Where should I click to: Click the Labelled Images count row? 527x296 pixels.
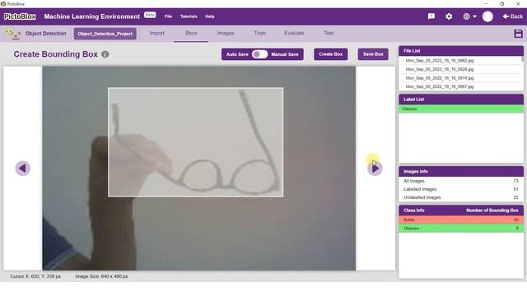[461, 190]
